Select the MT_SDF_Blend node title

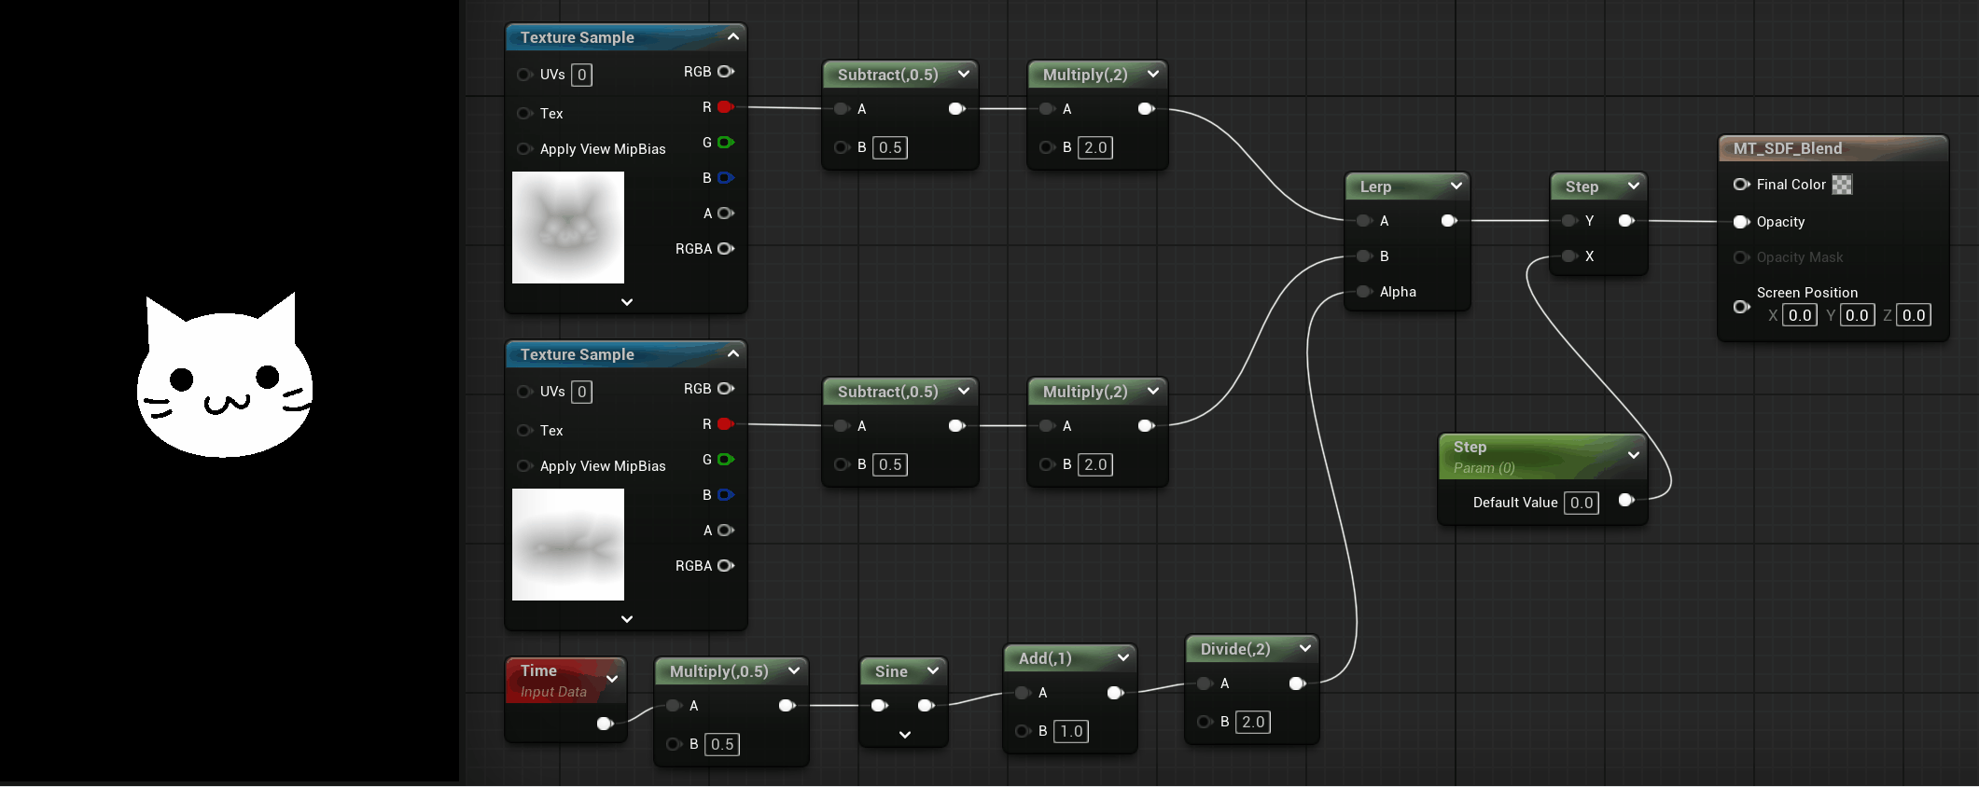click(x=1787, y=148)
